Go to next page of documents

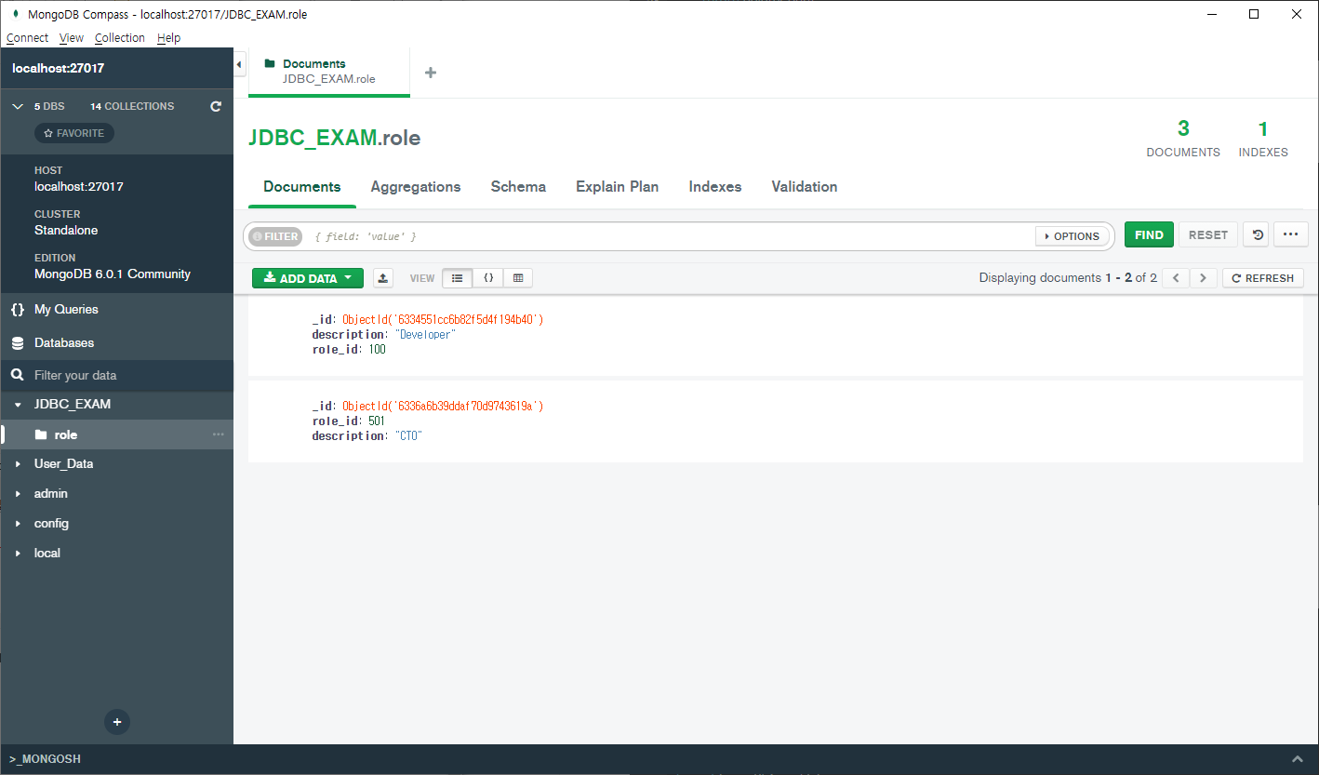point(1204,278)
